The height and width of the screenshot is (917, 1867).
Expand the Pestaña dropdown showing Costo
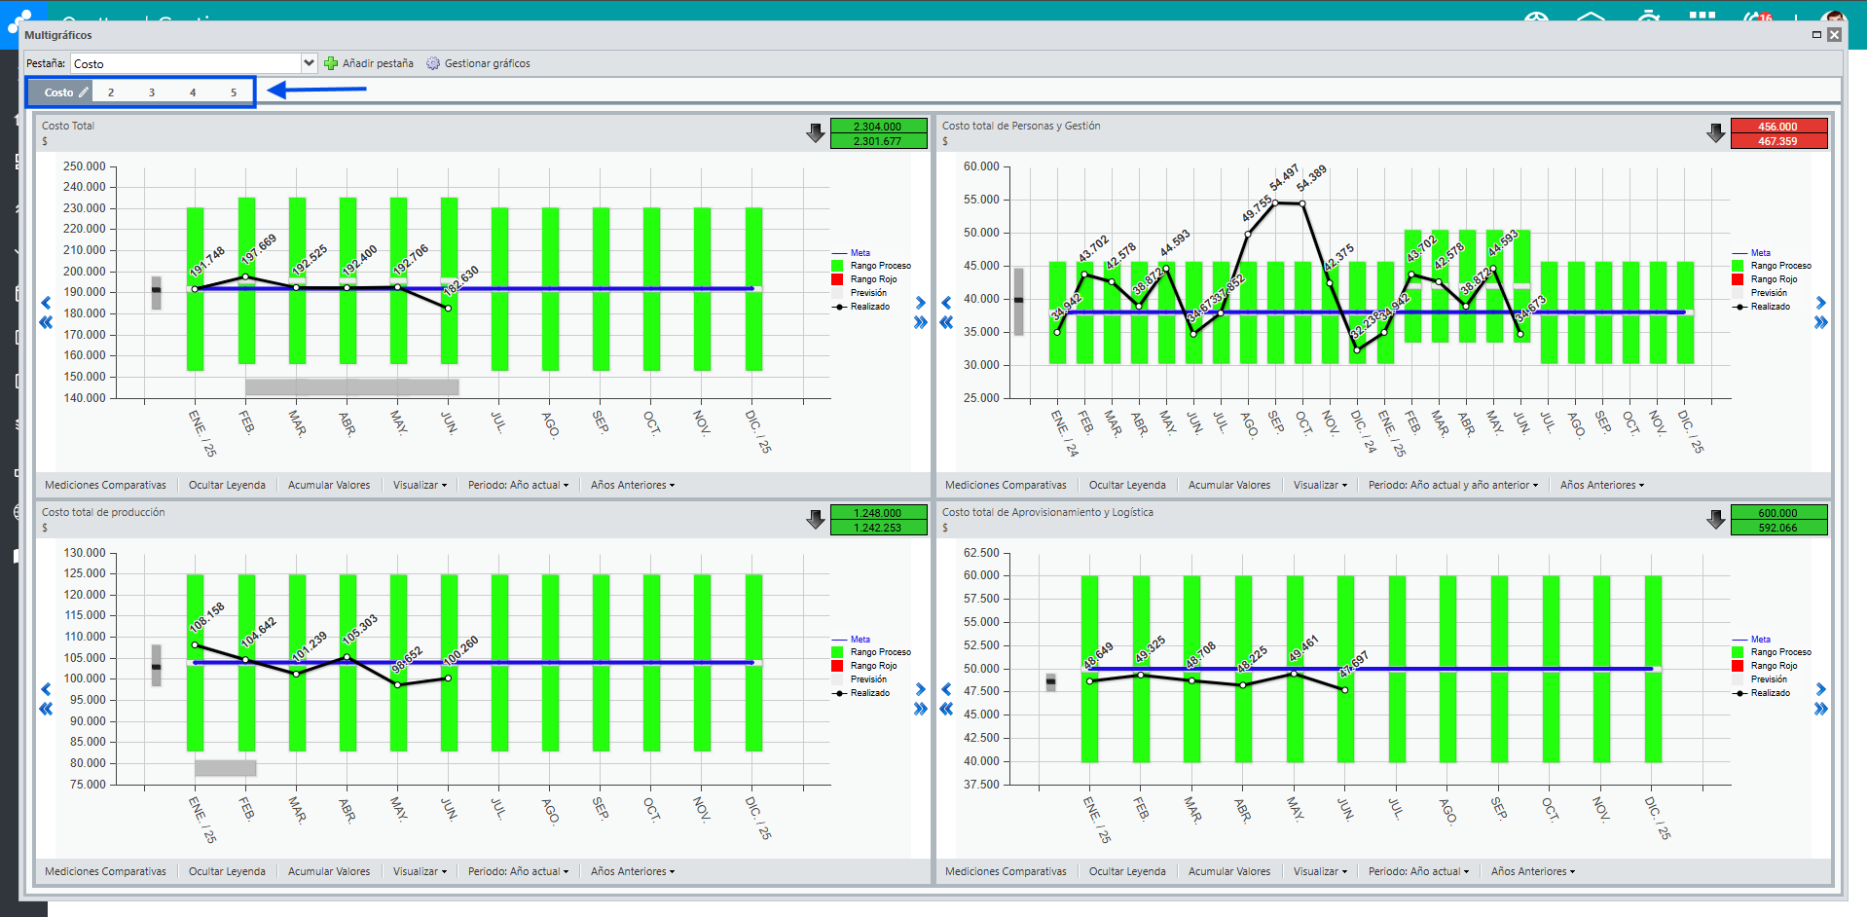click(x=309, y=63)
